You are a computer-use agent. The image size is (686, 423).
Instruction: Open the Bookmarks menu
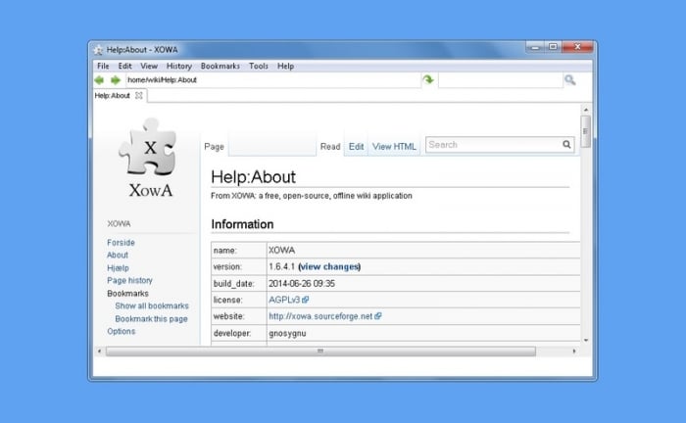(220, 66)
